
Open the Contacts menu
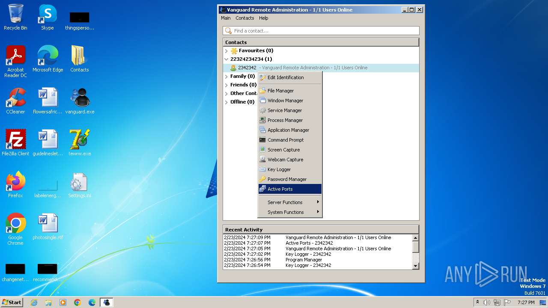pos(245,18)
